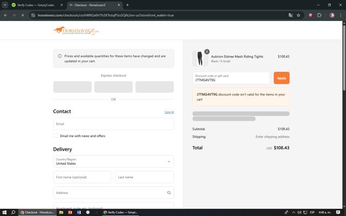This screenshot has width=346, height=216.
Task: Click the people icon in system tray
Action: pyautogui.click(x=287, y=212)
